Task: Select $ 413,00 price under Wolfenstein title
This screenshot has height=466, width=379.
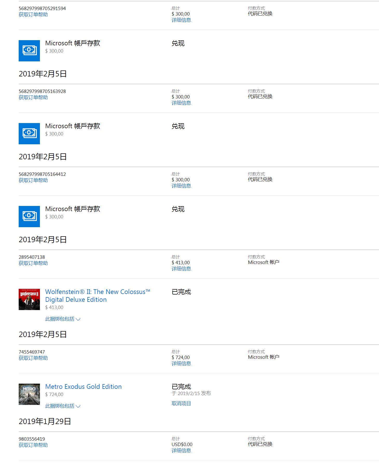Action: (54, 307)
